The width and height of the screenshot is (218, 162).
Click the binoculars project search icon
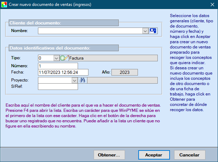click(83, 80)
